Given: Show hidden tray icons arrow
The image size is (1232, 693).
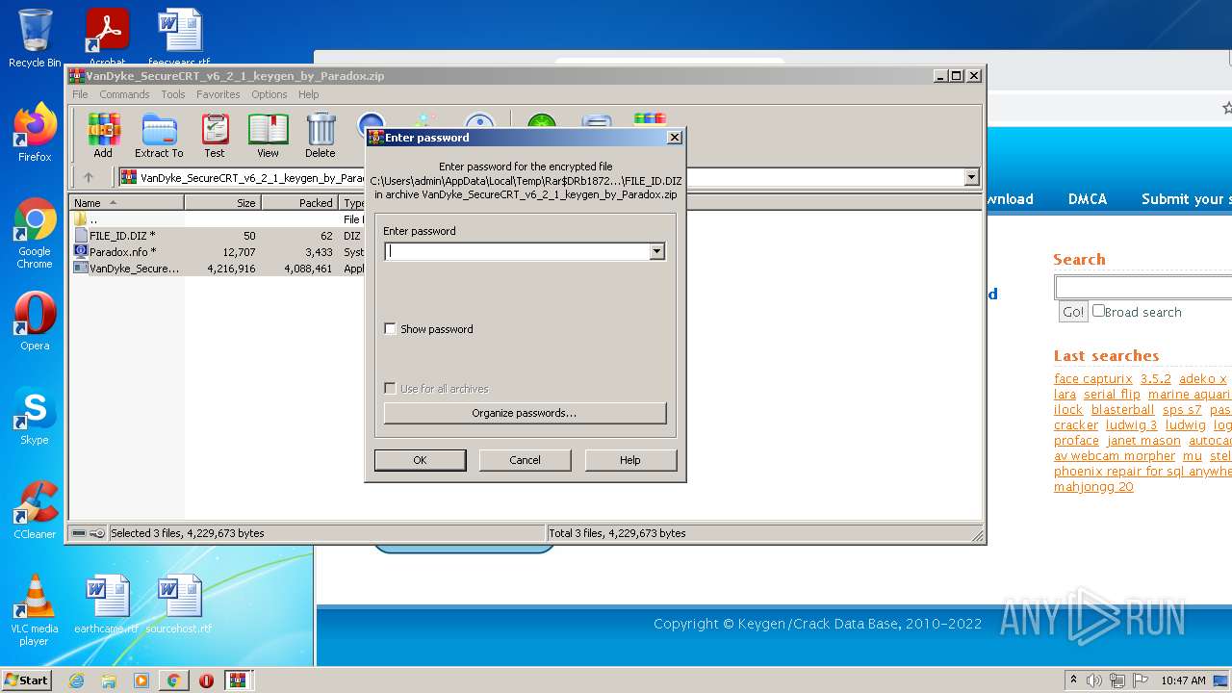Looking at the screenshot, I should 1073,680.
